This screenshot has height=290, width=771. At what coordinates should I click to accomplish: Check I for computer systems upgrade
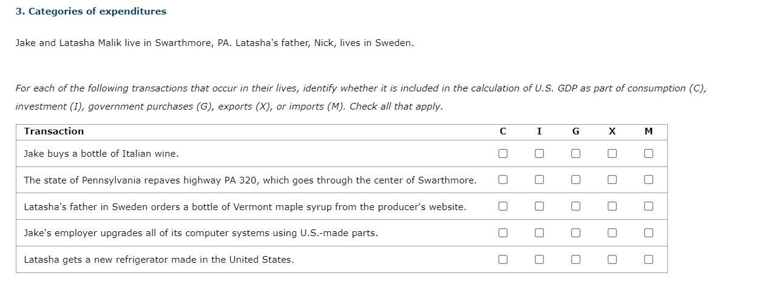pyautogui.click(x=539, y=232)
